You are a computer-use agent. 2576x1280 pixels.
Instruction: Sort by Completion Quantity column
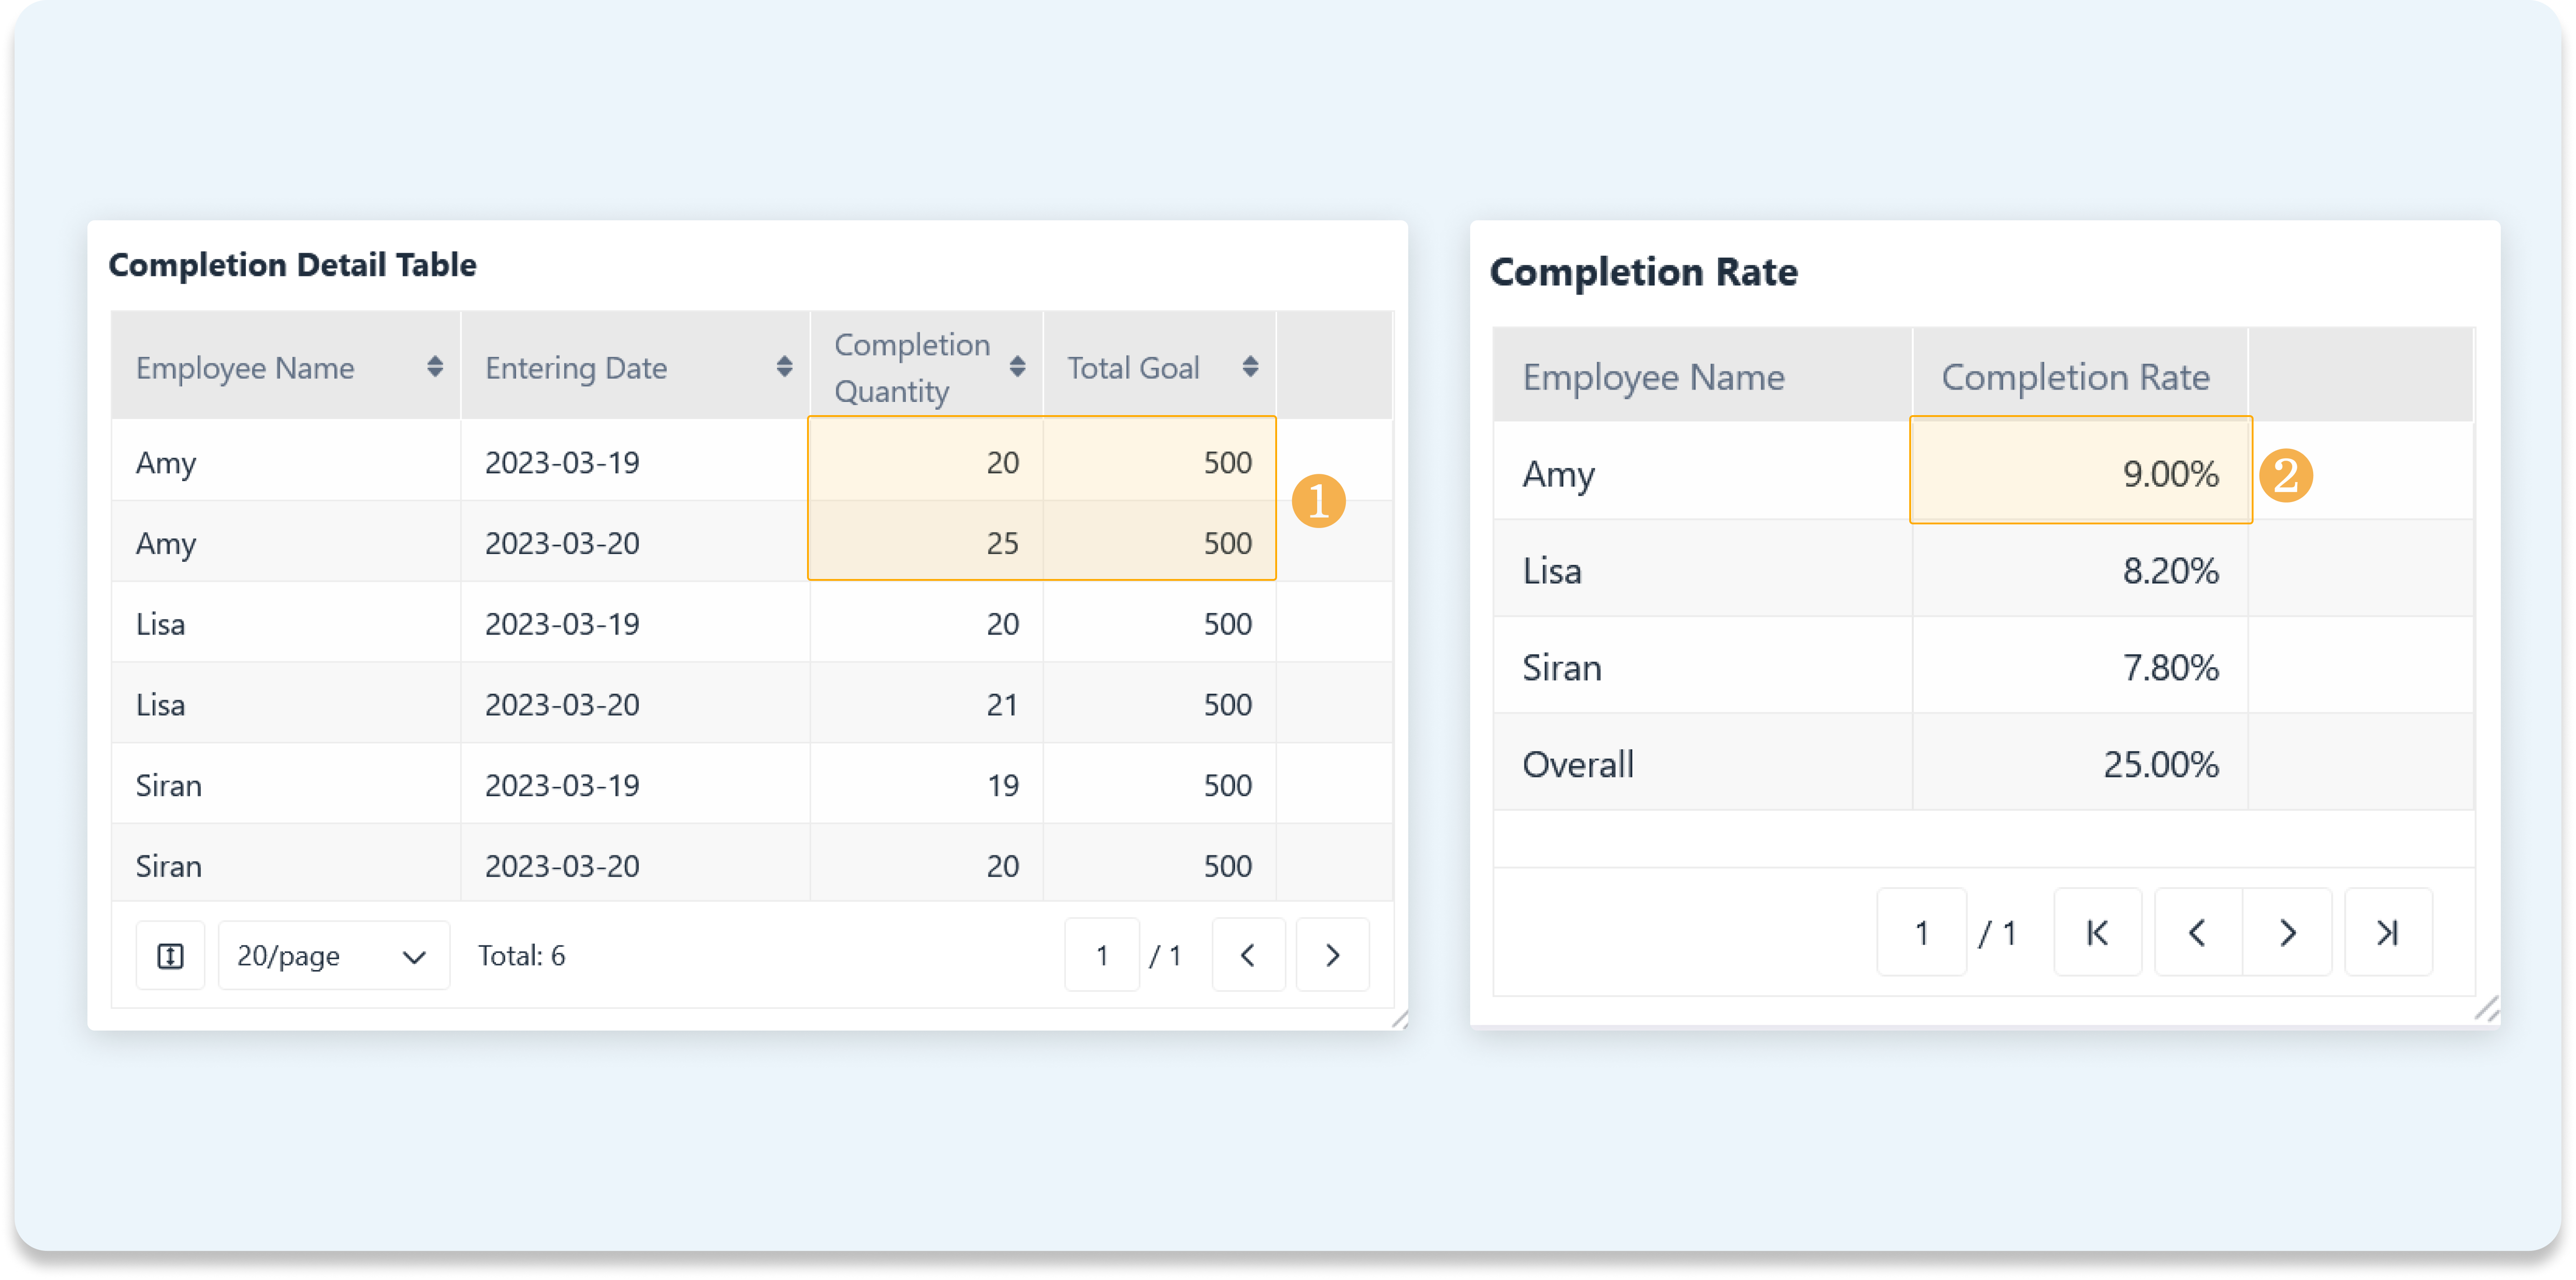tap(1017, 367)
